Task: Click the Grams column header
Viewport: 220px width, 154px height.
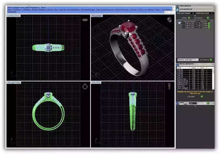Action: (x=194, y=68)
